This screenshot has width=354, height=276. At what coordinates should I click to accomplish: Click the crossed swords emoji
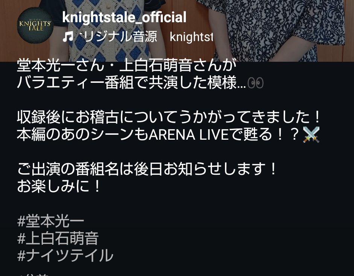tap(312, 134)
